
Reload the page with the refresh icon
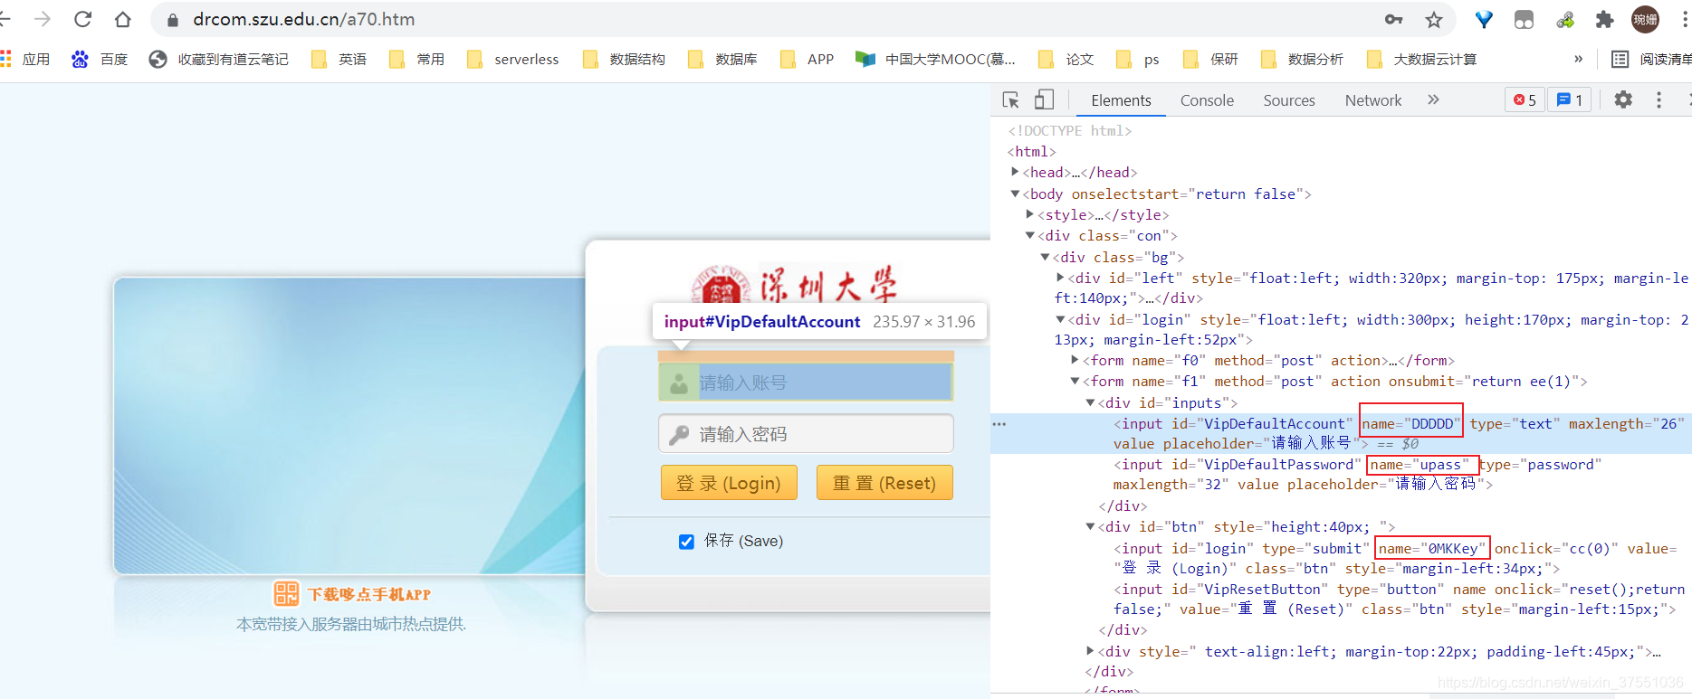82,19
